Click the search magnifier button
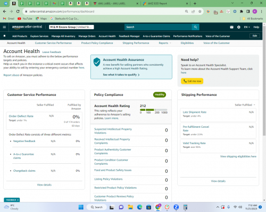This screenshot has width=266, height=212. coord(195,27)
